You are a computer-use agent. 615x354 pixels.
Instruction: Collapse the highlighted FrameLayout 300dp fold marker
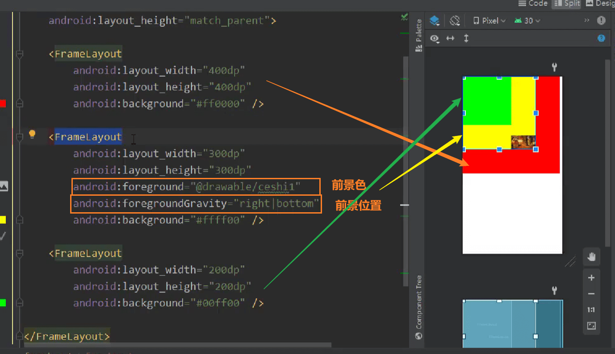19,137
